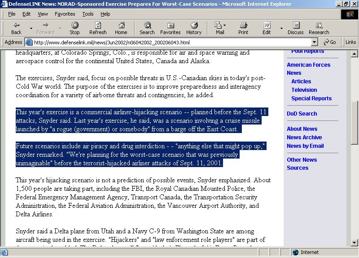Click the vertical scrollbar thumb

(x=354, y=123)
